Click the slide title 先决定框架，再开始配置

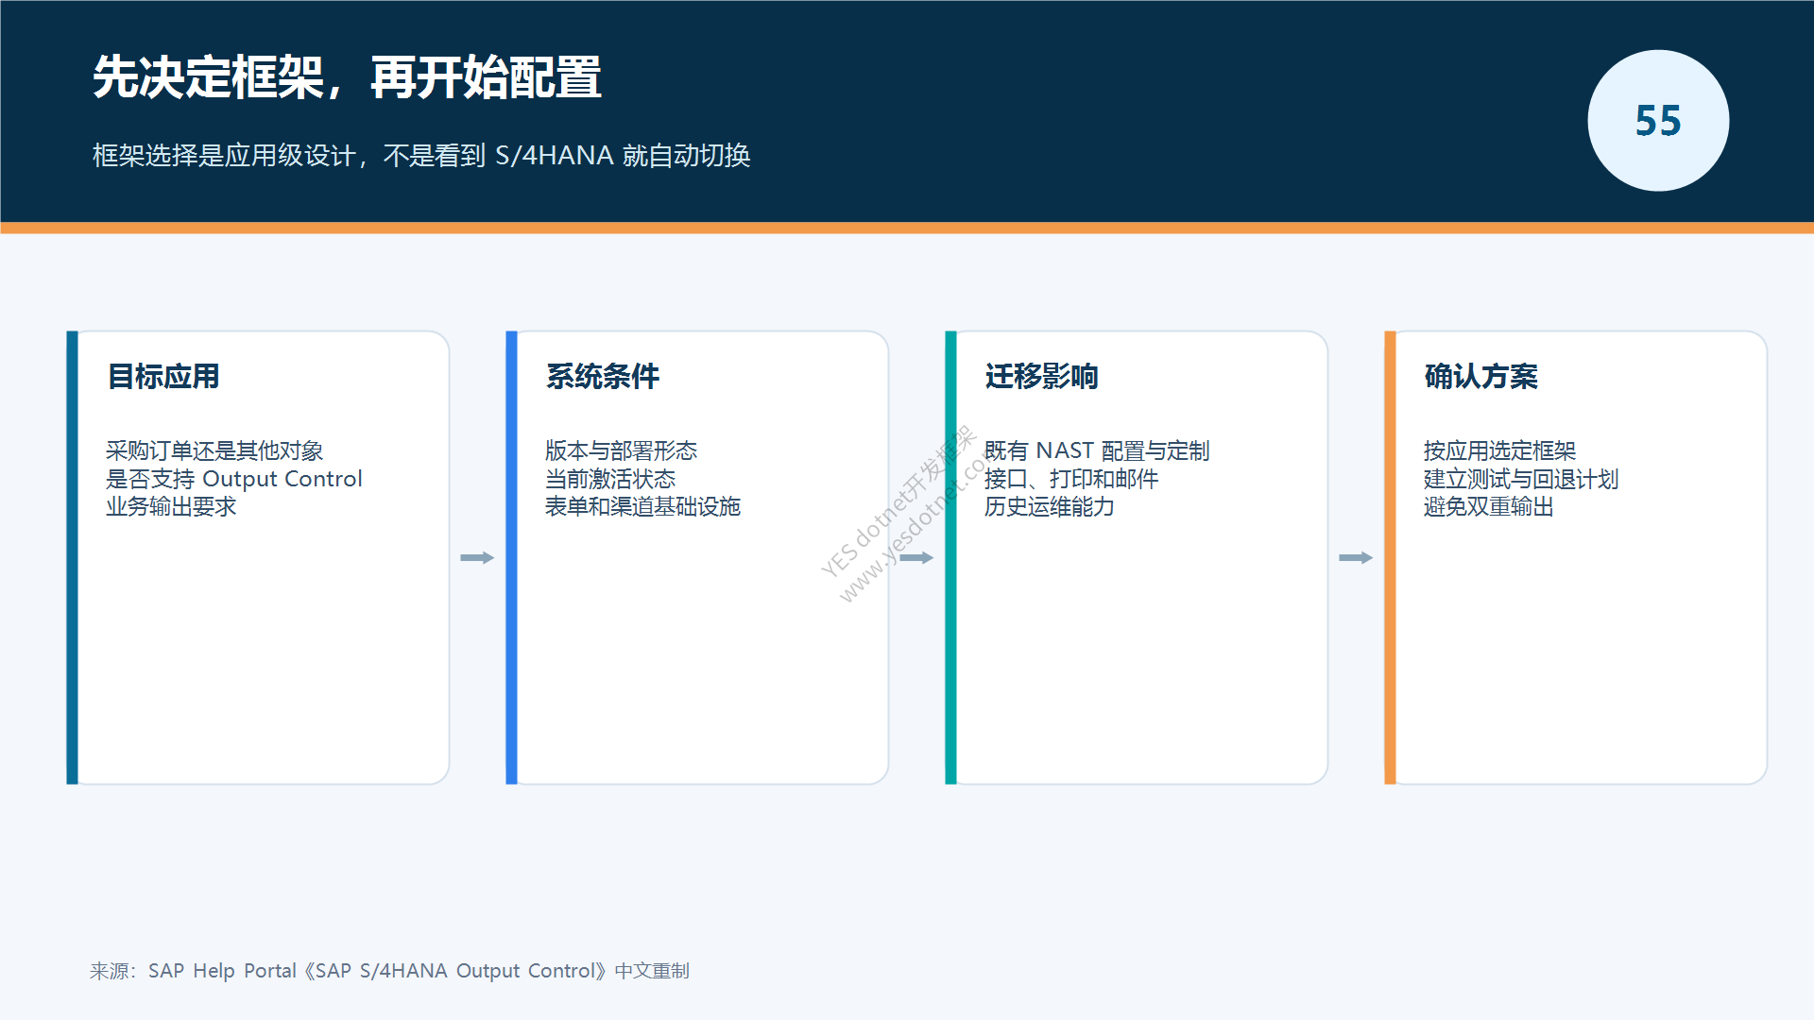(x=347, y=77)
